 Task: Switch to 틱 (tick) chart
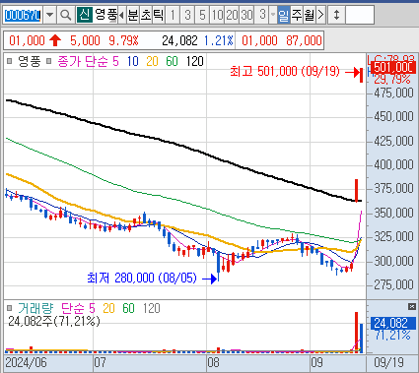[x=159, y=15]
